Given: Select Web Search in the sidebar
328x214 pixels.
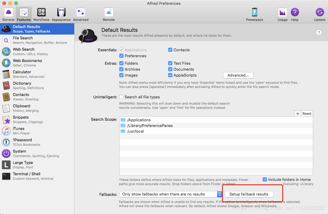Looking at the screenshot, I should [x=37, y=52].
